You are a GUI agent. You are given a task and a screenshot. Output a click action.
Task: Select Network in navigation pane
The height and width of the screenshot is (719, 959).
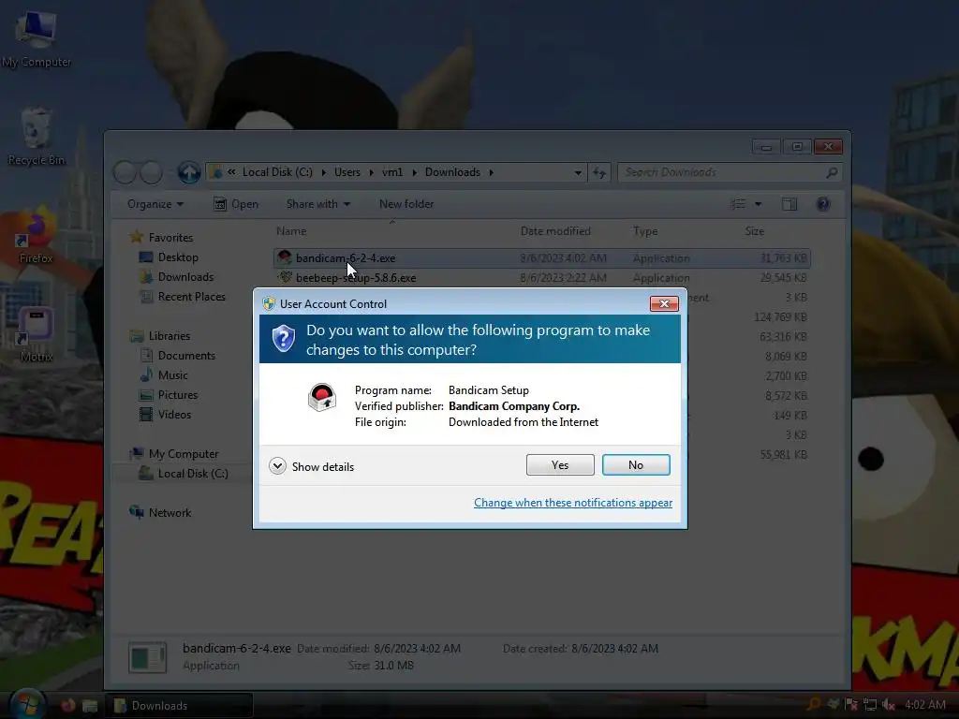point(170,513)
